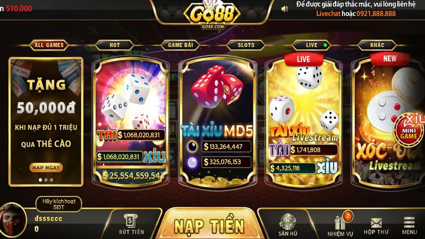This screenshot has height=239, width=425.
Task: Click the big NẠP TIỀN button
Action: 209,225
